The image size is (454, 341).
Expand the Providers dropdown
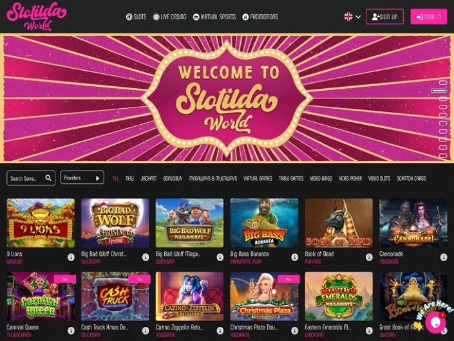point(82,178)
